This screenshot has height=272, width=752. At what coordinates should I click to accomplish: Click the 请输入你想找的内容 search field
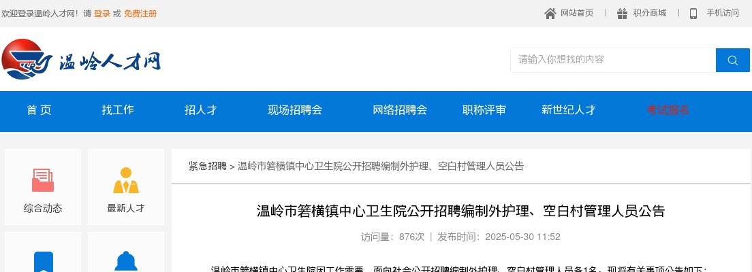click(614, 61)
